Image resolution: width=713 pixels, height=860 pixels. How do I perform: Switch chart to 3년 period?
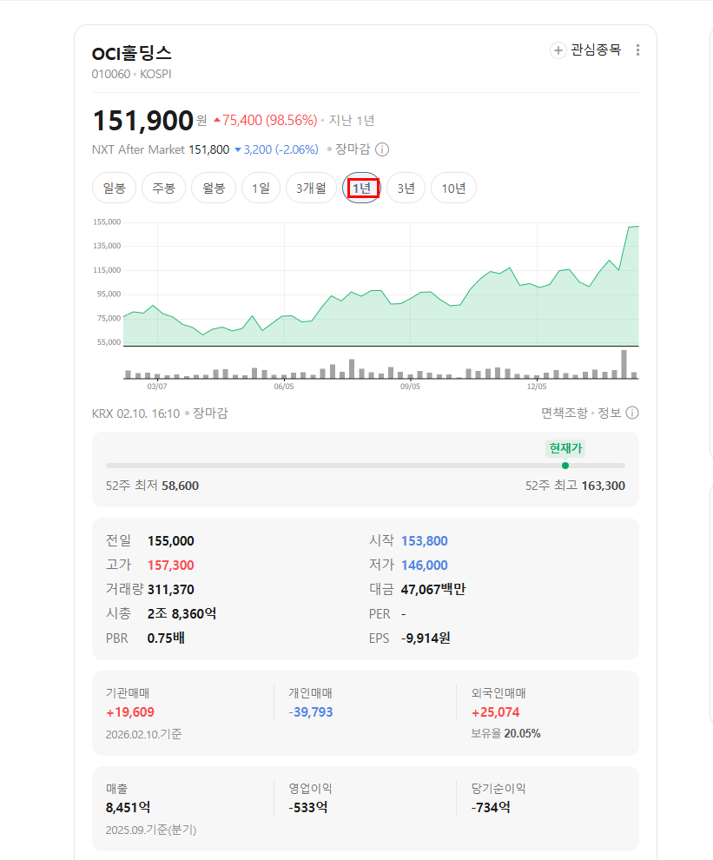(406, 189)
